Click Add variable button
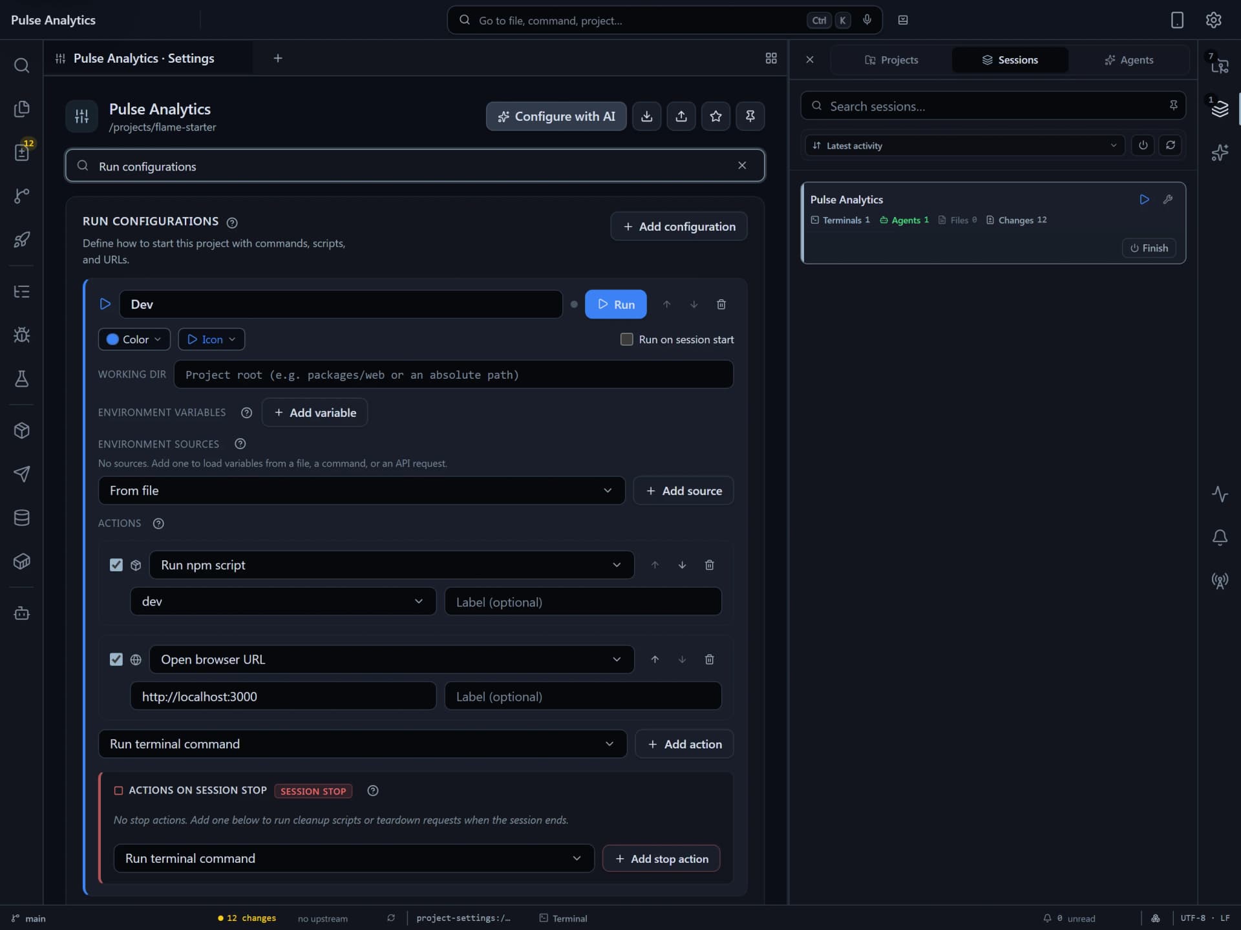The image size is (1241, 930). pos(315,412)
